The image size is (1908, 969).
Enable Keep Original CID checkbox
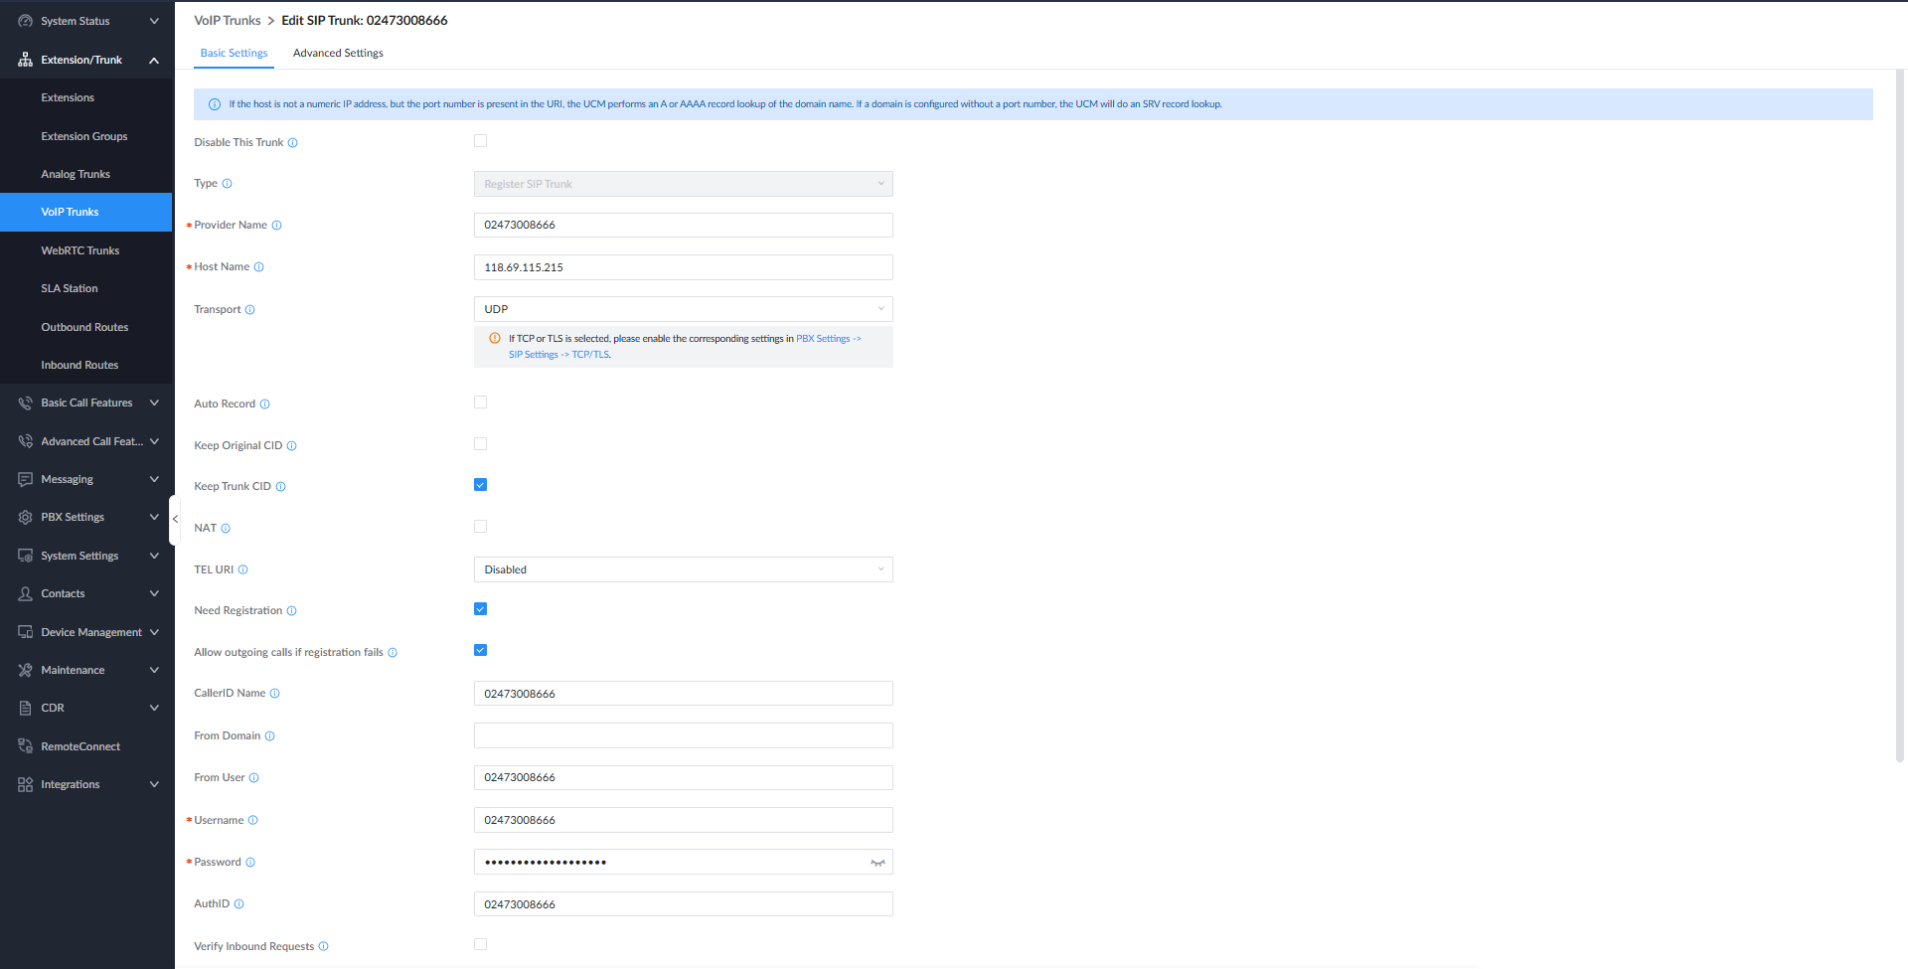(x=480, y=444)
